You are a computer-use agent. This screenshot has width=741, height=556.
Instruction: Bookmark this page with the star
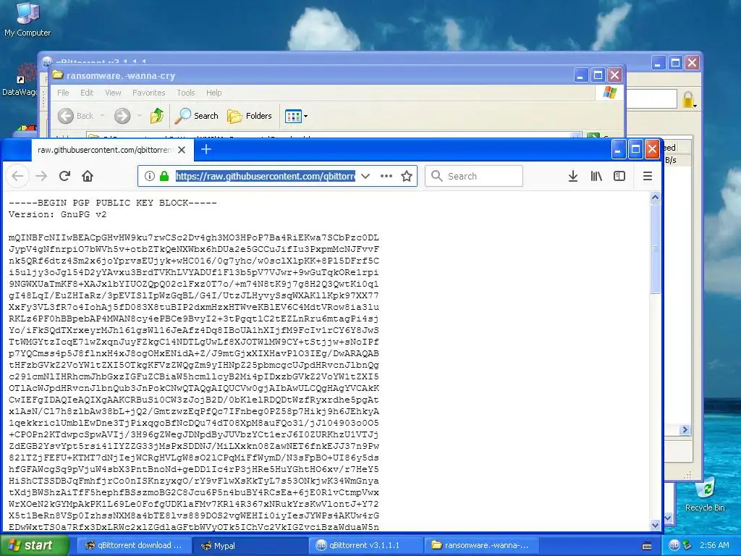407,177
